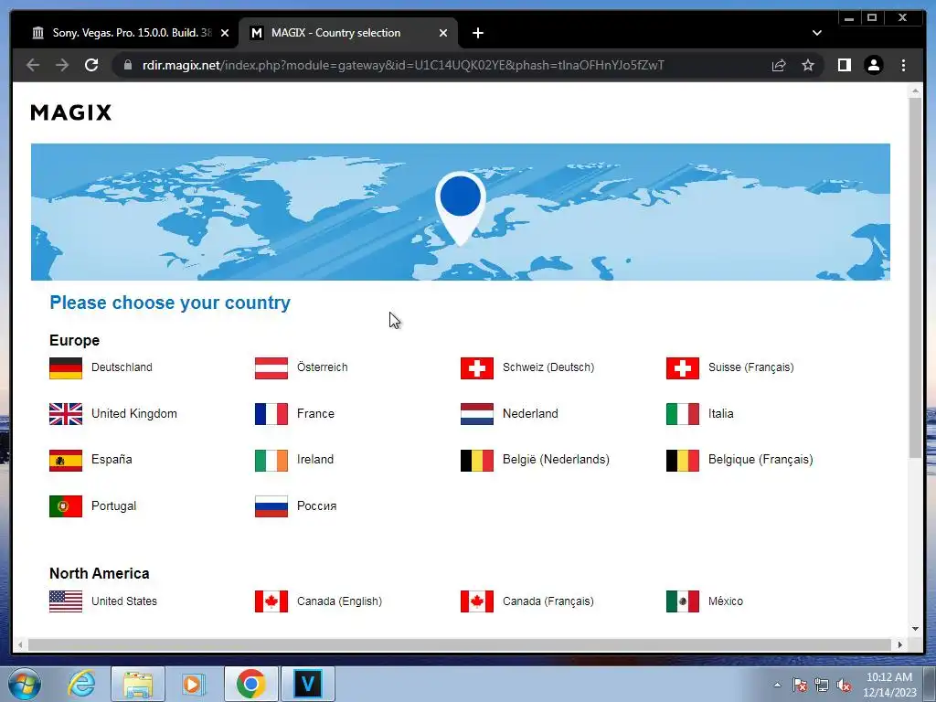This screenshot has width=936, height=702.
Task: Click the muted volume tray icon
Action: [x=844, y=685]
